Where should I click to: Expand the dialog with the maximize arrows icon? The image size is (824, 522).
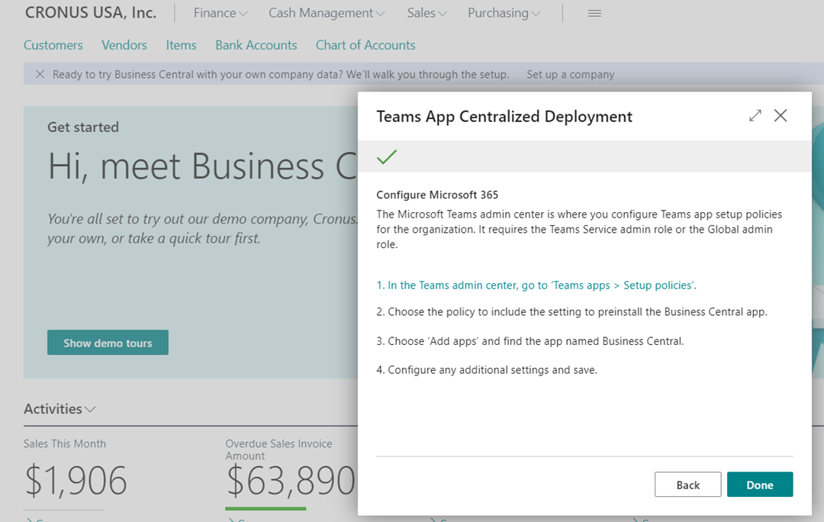(755, 116)
